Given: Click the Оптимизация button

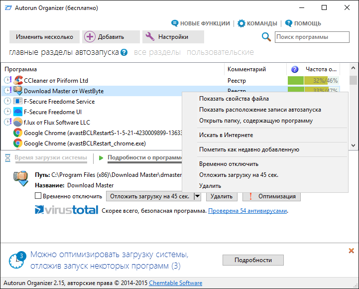Looking at the screenshot, I should point(271,196).
